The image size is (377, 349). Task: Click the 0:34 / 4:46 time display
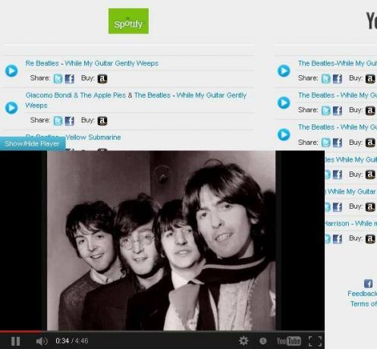tap(72, 341)
